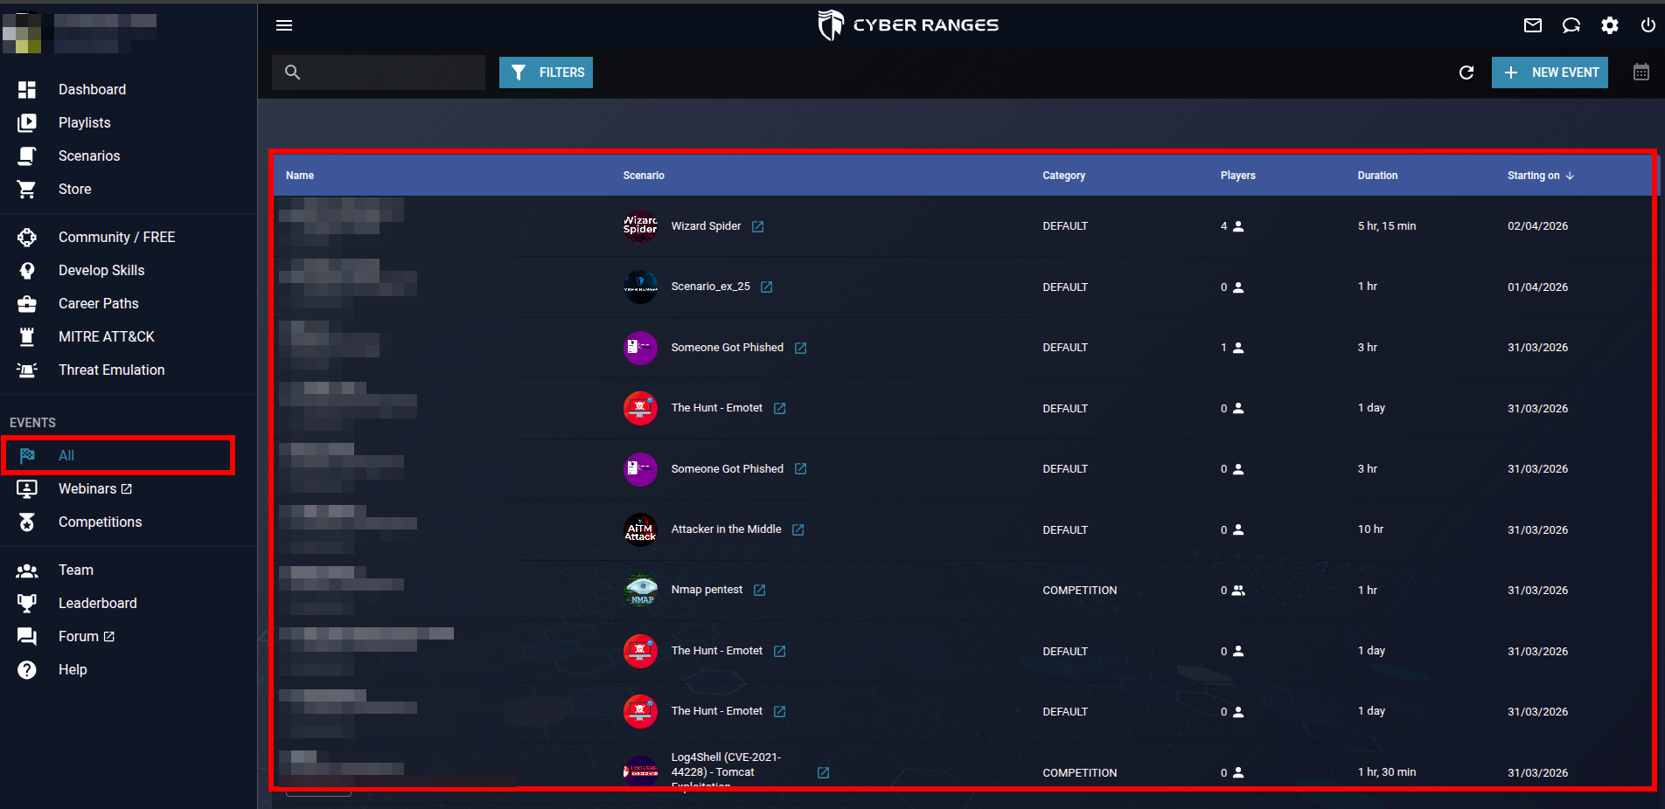Screen dimensions: 1665x809
Task: Open the Filters panel
Action: click(546, 73)
